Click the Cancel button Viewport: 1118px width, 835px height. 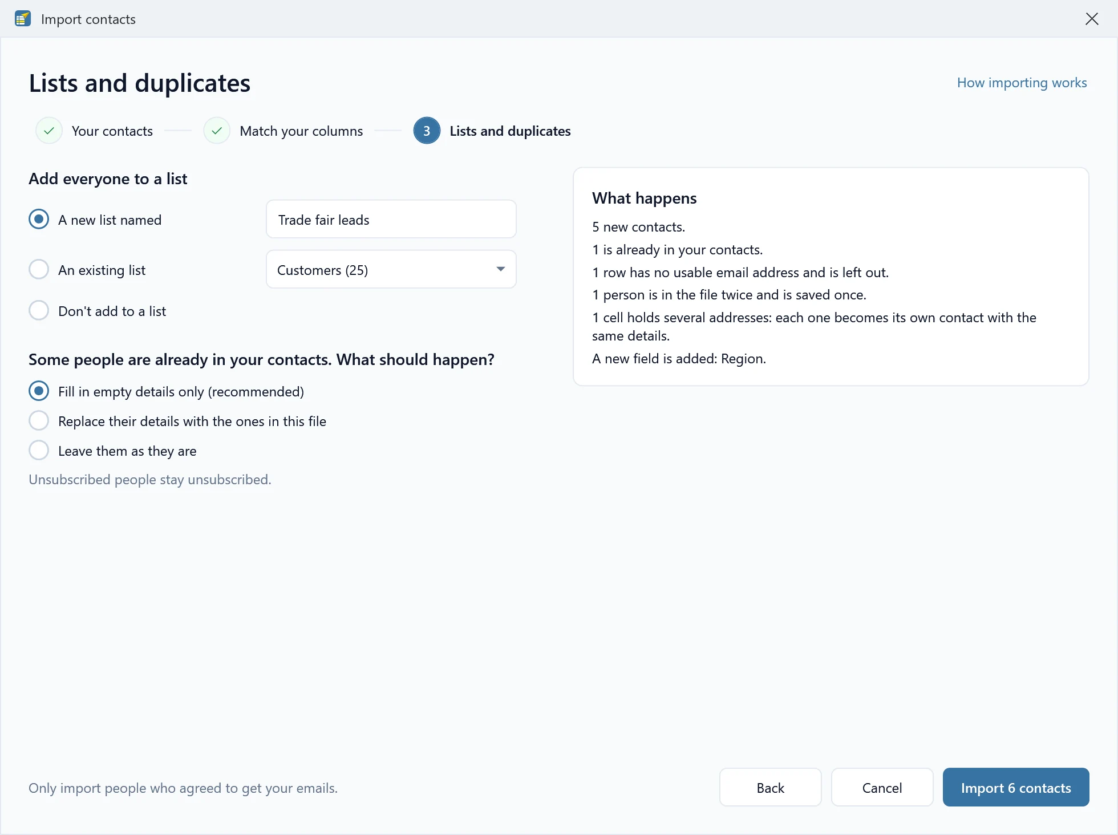(x=882, y=787)
